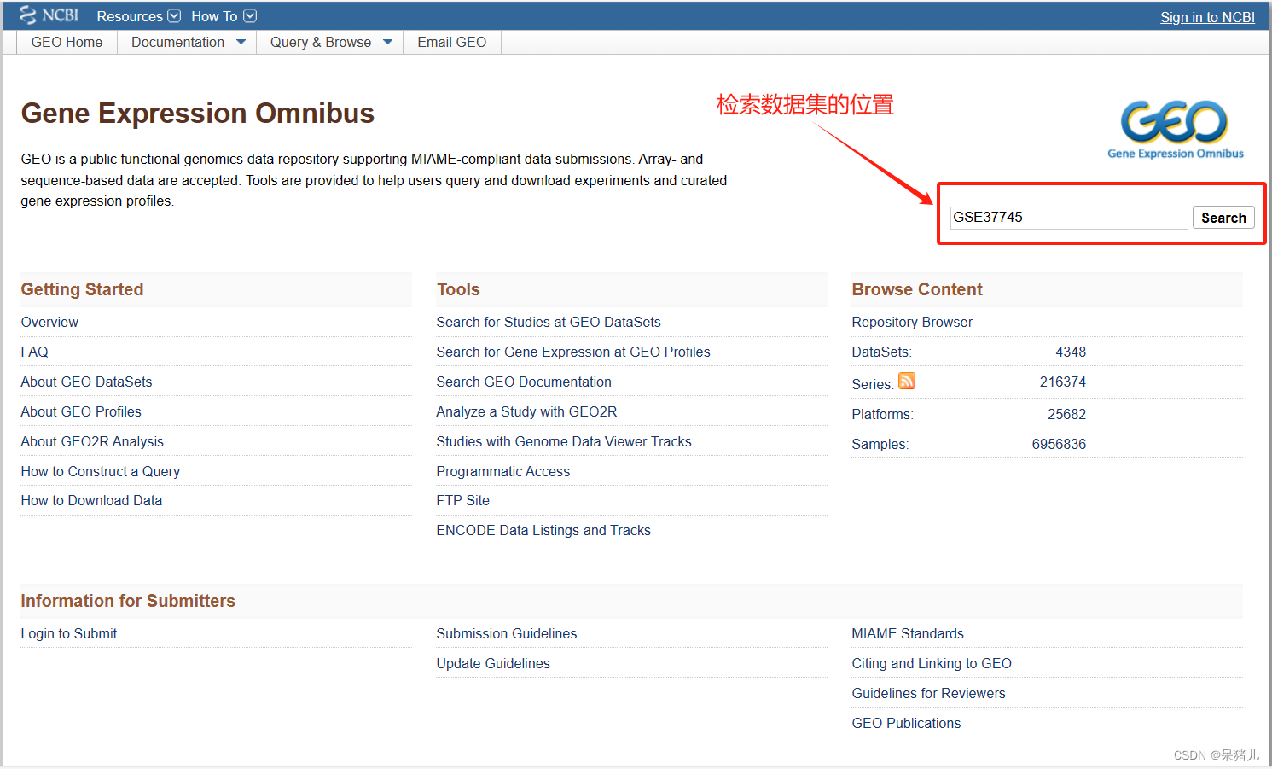The width and height of the screenshot is (1272, 769).
Task: Open MIAME Standards link
Action: (x=908, y=633)
